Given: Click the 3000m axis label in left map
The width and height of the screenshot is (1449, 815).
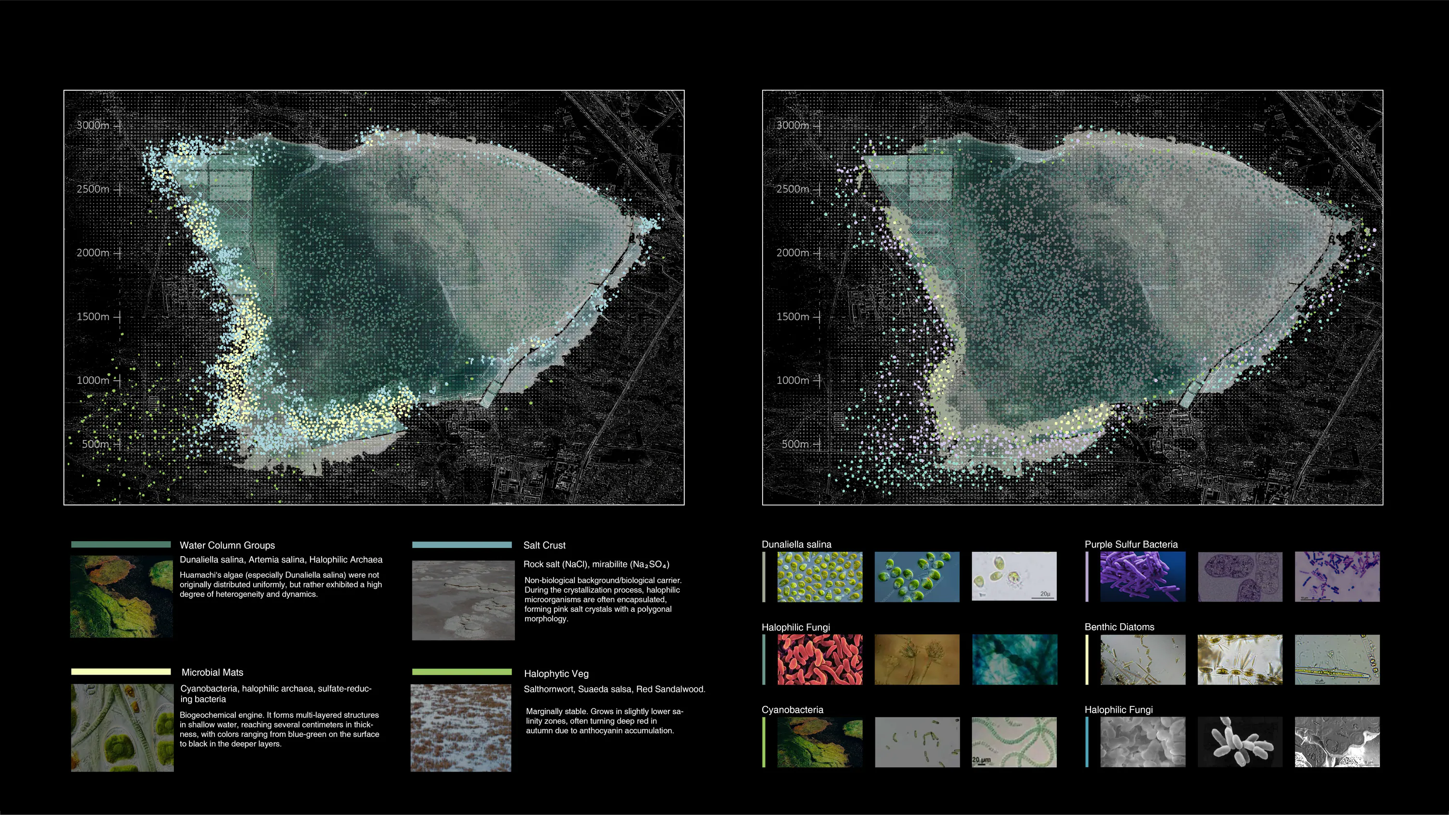Looking at the screenshot, I should 93,125.
